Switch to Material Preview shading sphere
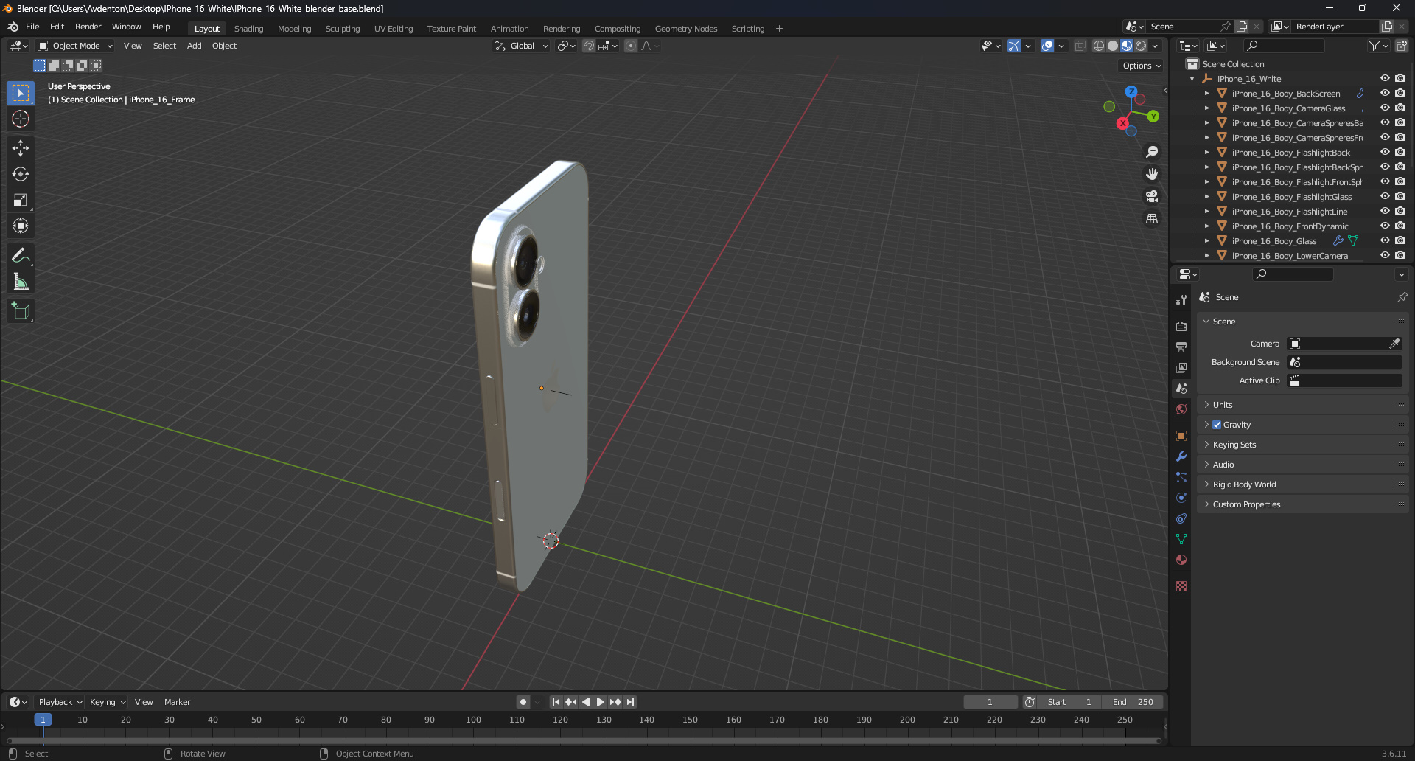1415x761 pixels. (x=1127, y=46)
